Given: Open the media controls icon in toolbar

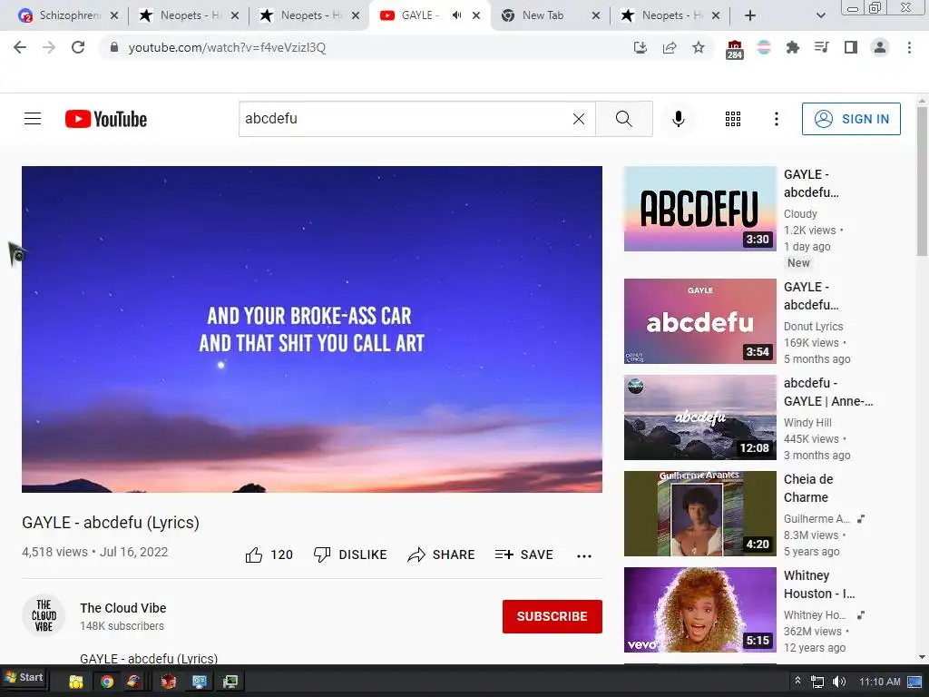Looking at the screenshot, I should pyautogui.click(x=822, y=47).
